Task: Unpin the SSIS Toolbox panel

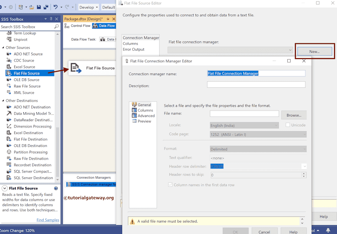Action: (51, 19)
